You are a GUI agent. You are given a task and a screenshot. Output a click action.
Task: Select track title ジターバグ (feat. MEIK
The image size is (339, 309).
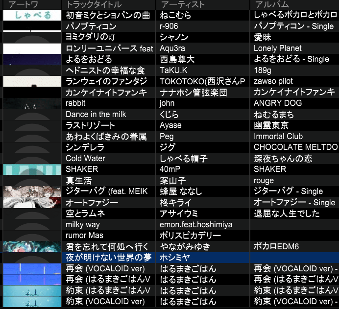[x=107, y=191]
